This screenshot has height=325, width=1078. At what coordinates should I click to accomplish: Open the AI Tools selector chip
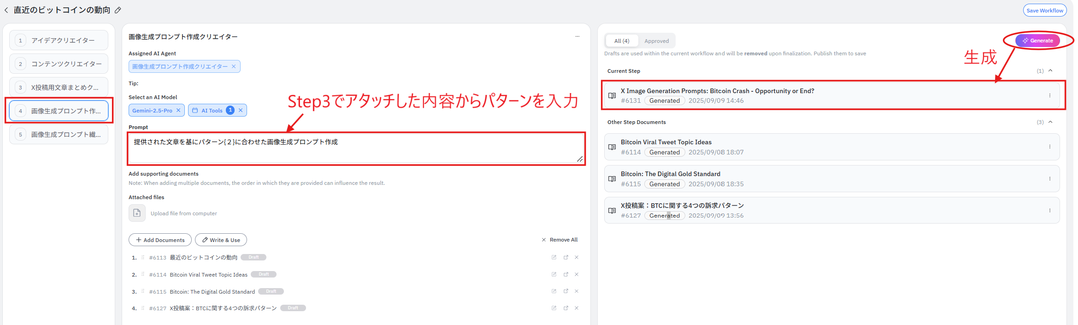[212, 111]
